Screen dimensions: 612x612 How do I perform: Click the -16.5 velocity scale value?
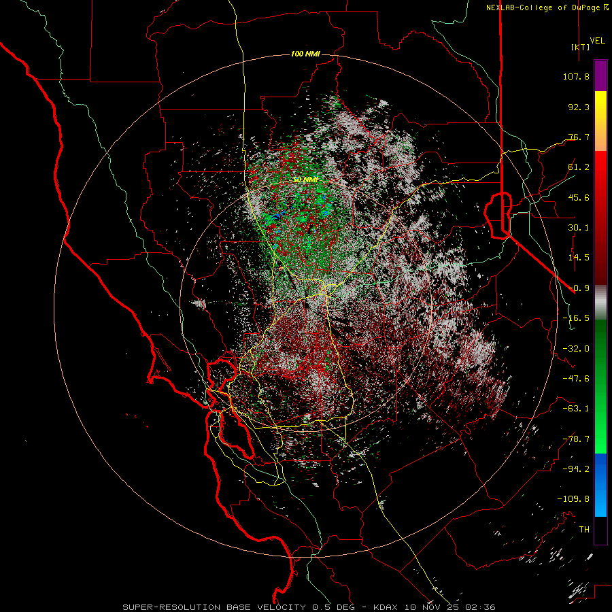coord(576,318)
